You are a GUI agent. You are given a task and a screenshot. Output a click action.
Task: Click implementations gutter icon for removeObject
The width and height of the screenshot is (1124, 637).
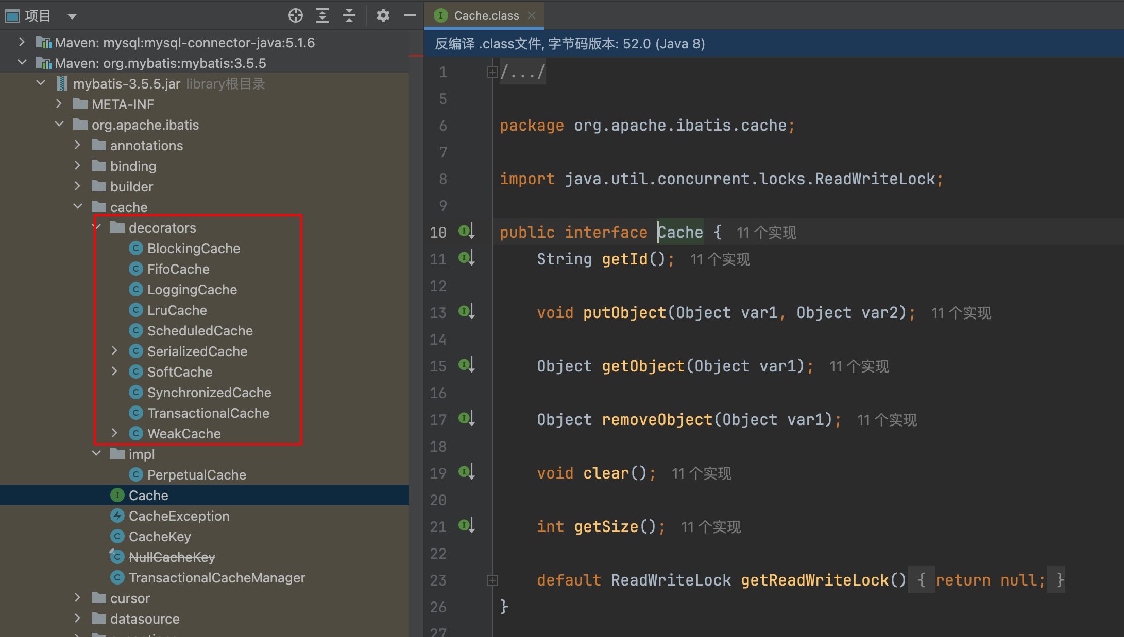click(x=467, y=419)
